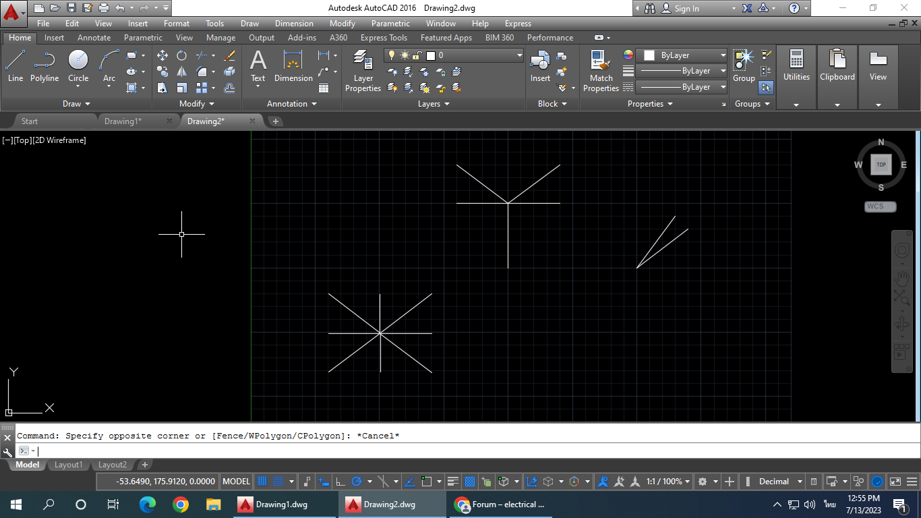The image size is (921, 518).
Task: Toggle transparency in status bar
Action: pyautogui.click(x=470, y=482)
